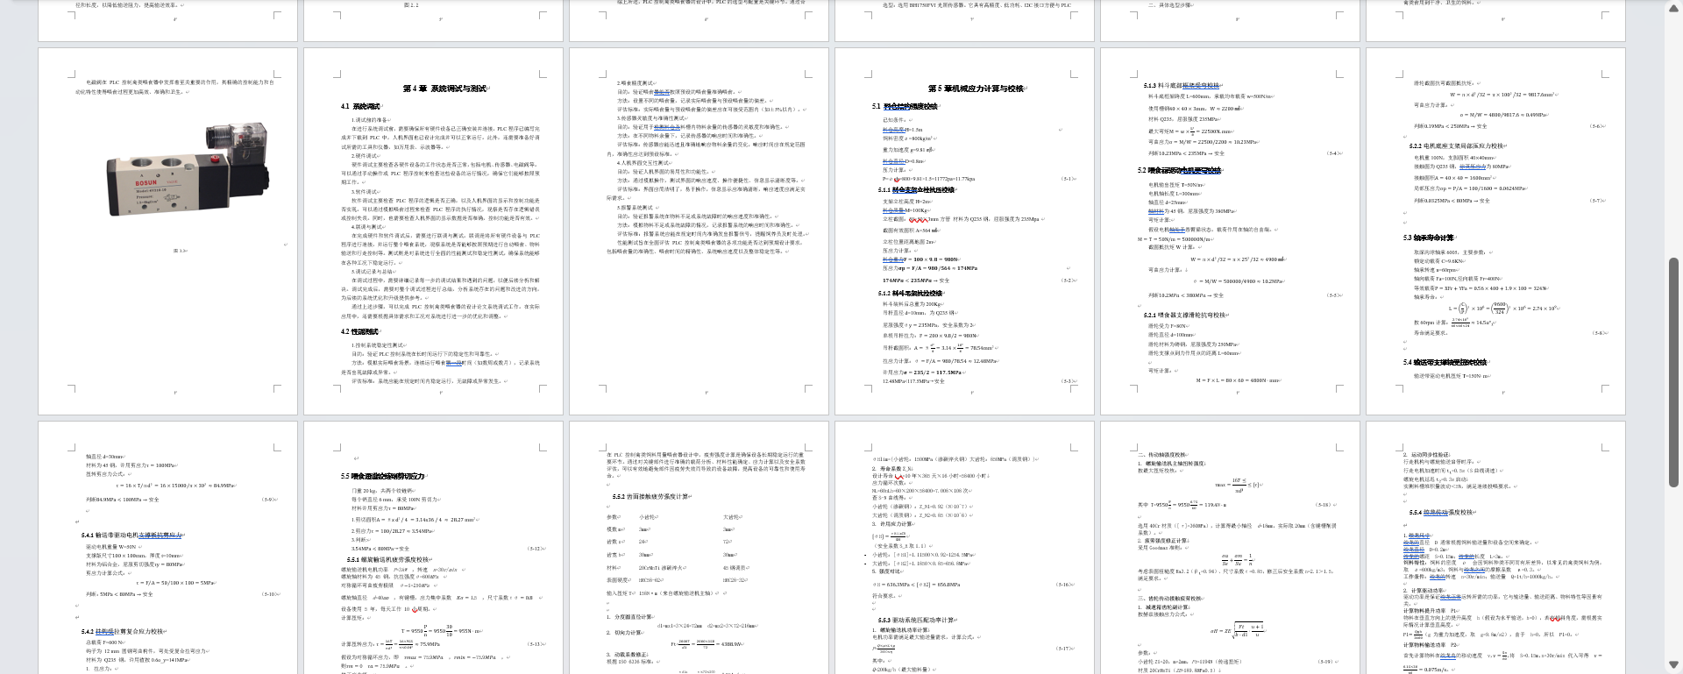Click the equation number (5-16)
The height and width of the screenshot is (674, 1683).
click(1066, 585)
